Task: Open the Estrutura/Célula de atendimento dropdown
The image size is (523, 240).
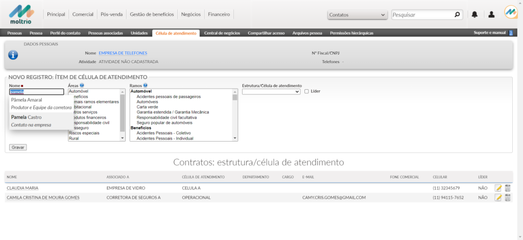Action: [271, 92]
